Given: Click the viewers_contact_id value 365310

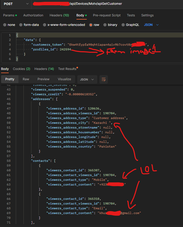Looking at the screenshot, I should 93,199.
